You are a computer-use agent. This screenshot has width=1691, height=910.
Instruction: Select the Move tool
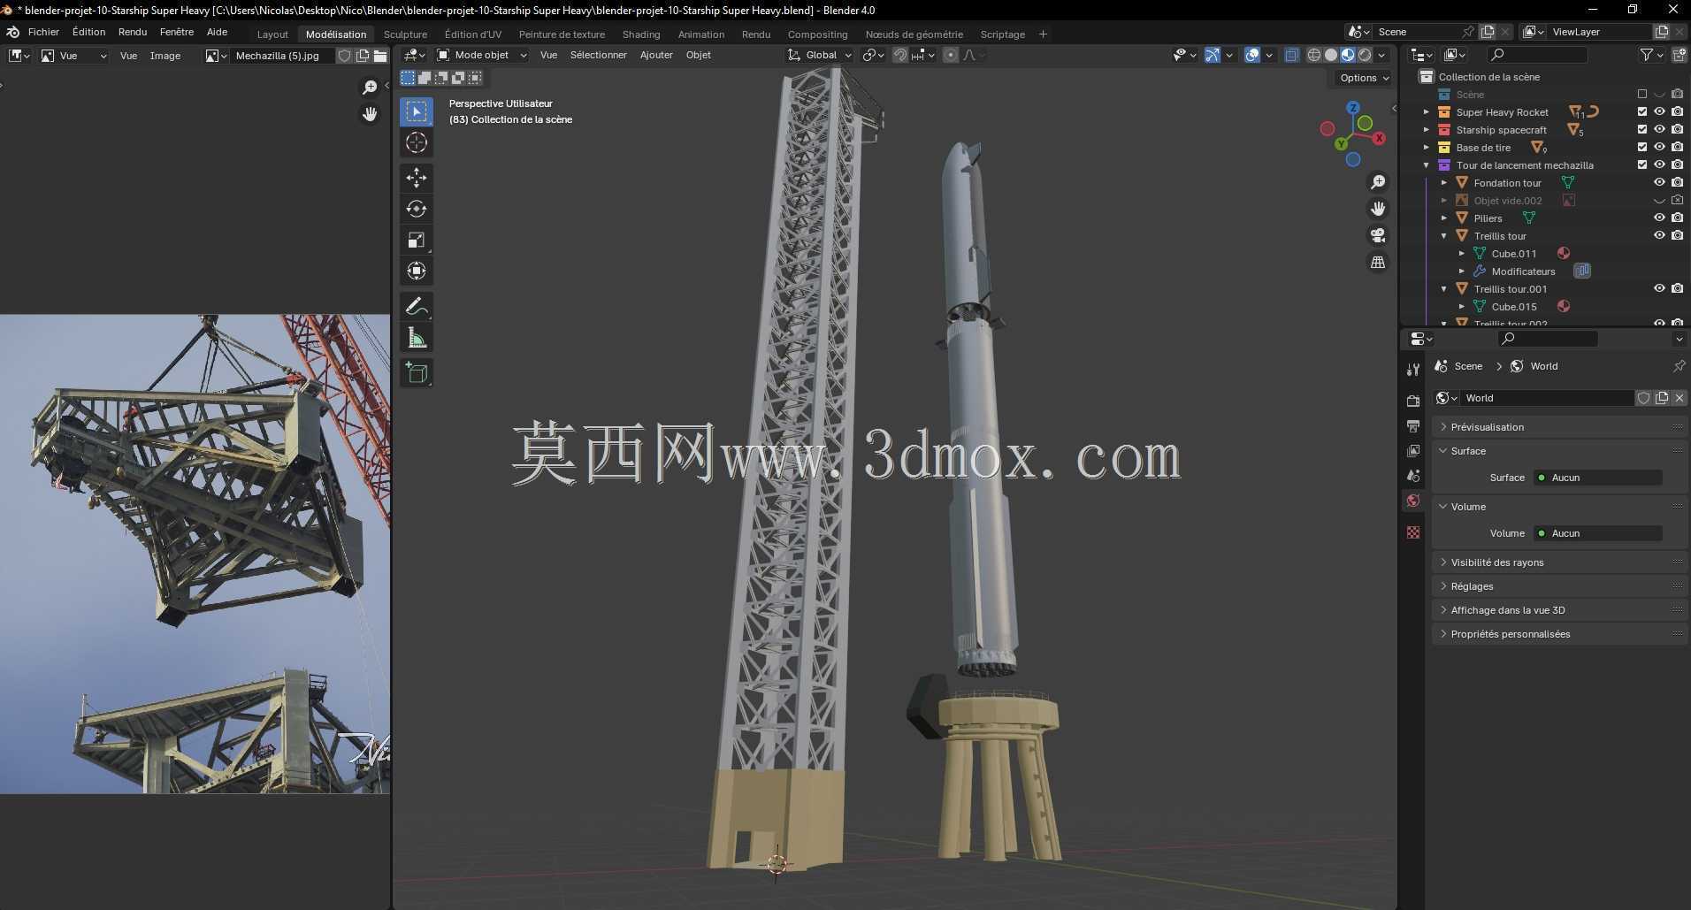click(x=417, y=178)
